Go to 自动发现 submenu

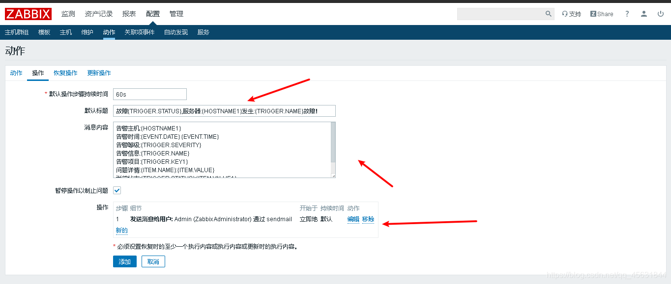(x=176, y=32)
